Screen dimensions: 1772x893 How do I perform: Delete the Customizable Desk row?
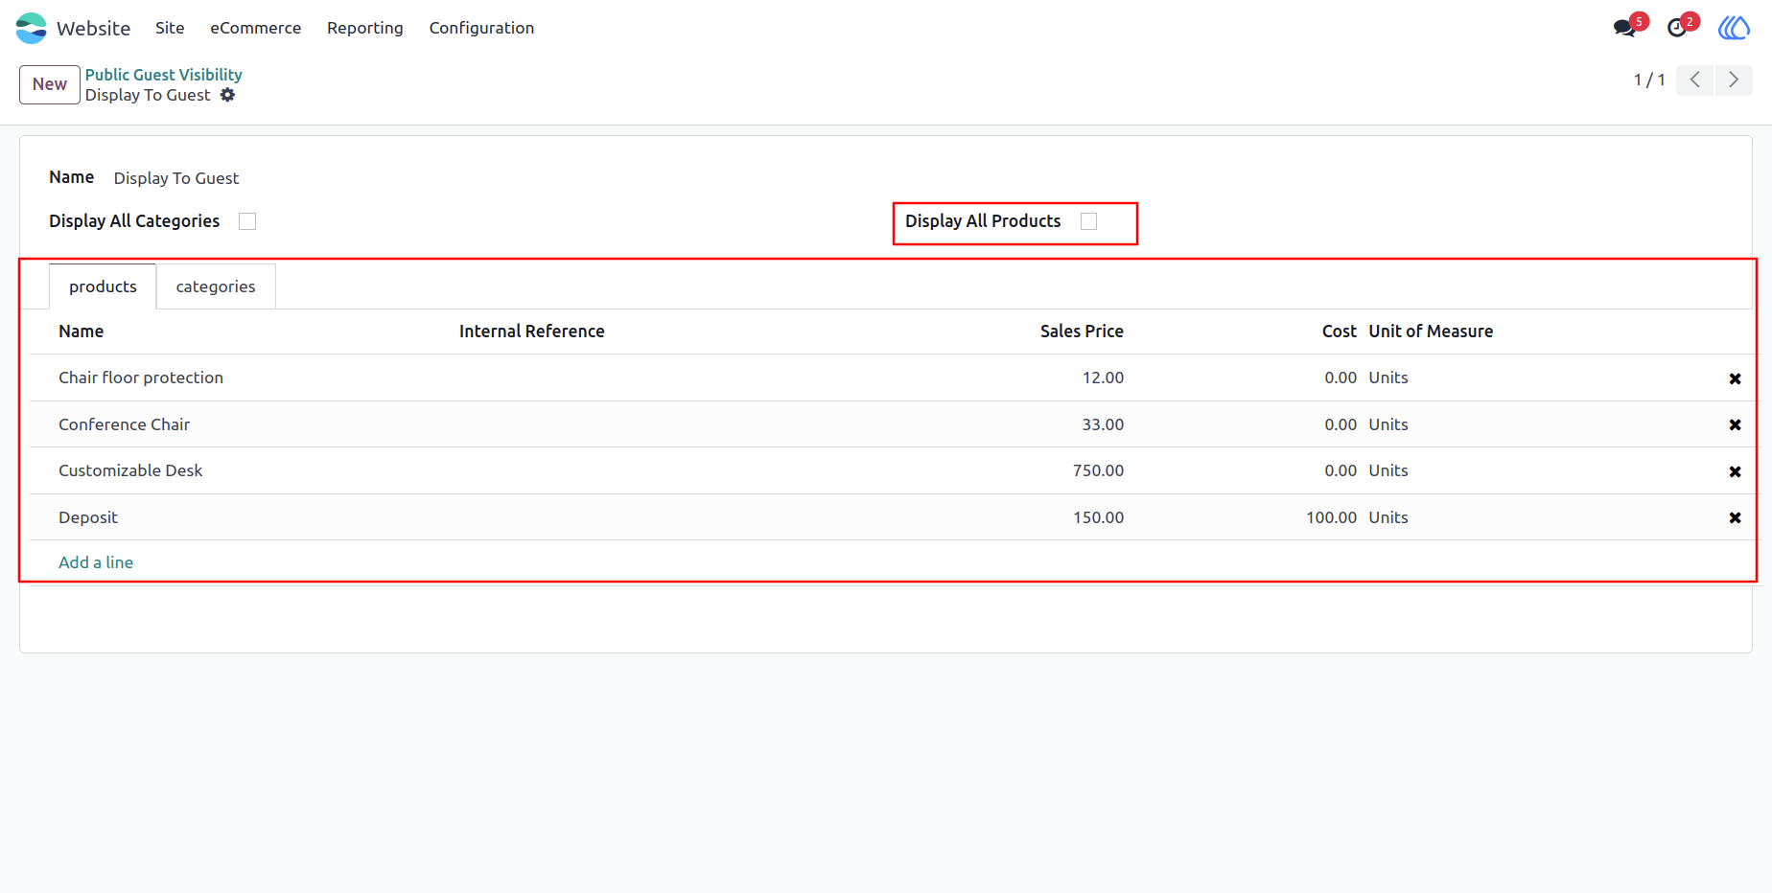(1735, 471)
